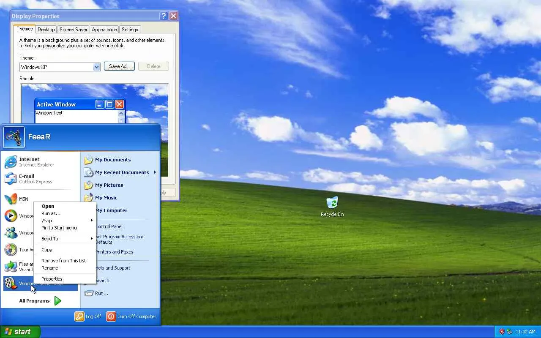Click Help and Support in Start menu
The height and width of the screenshot is (338, 541).
[x=113, y=268]
